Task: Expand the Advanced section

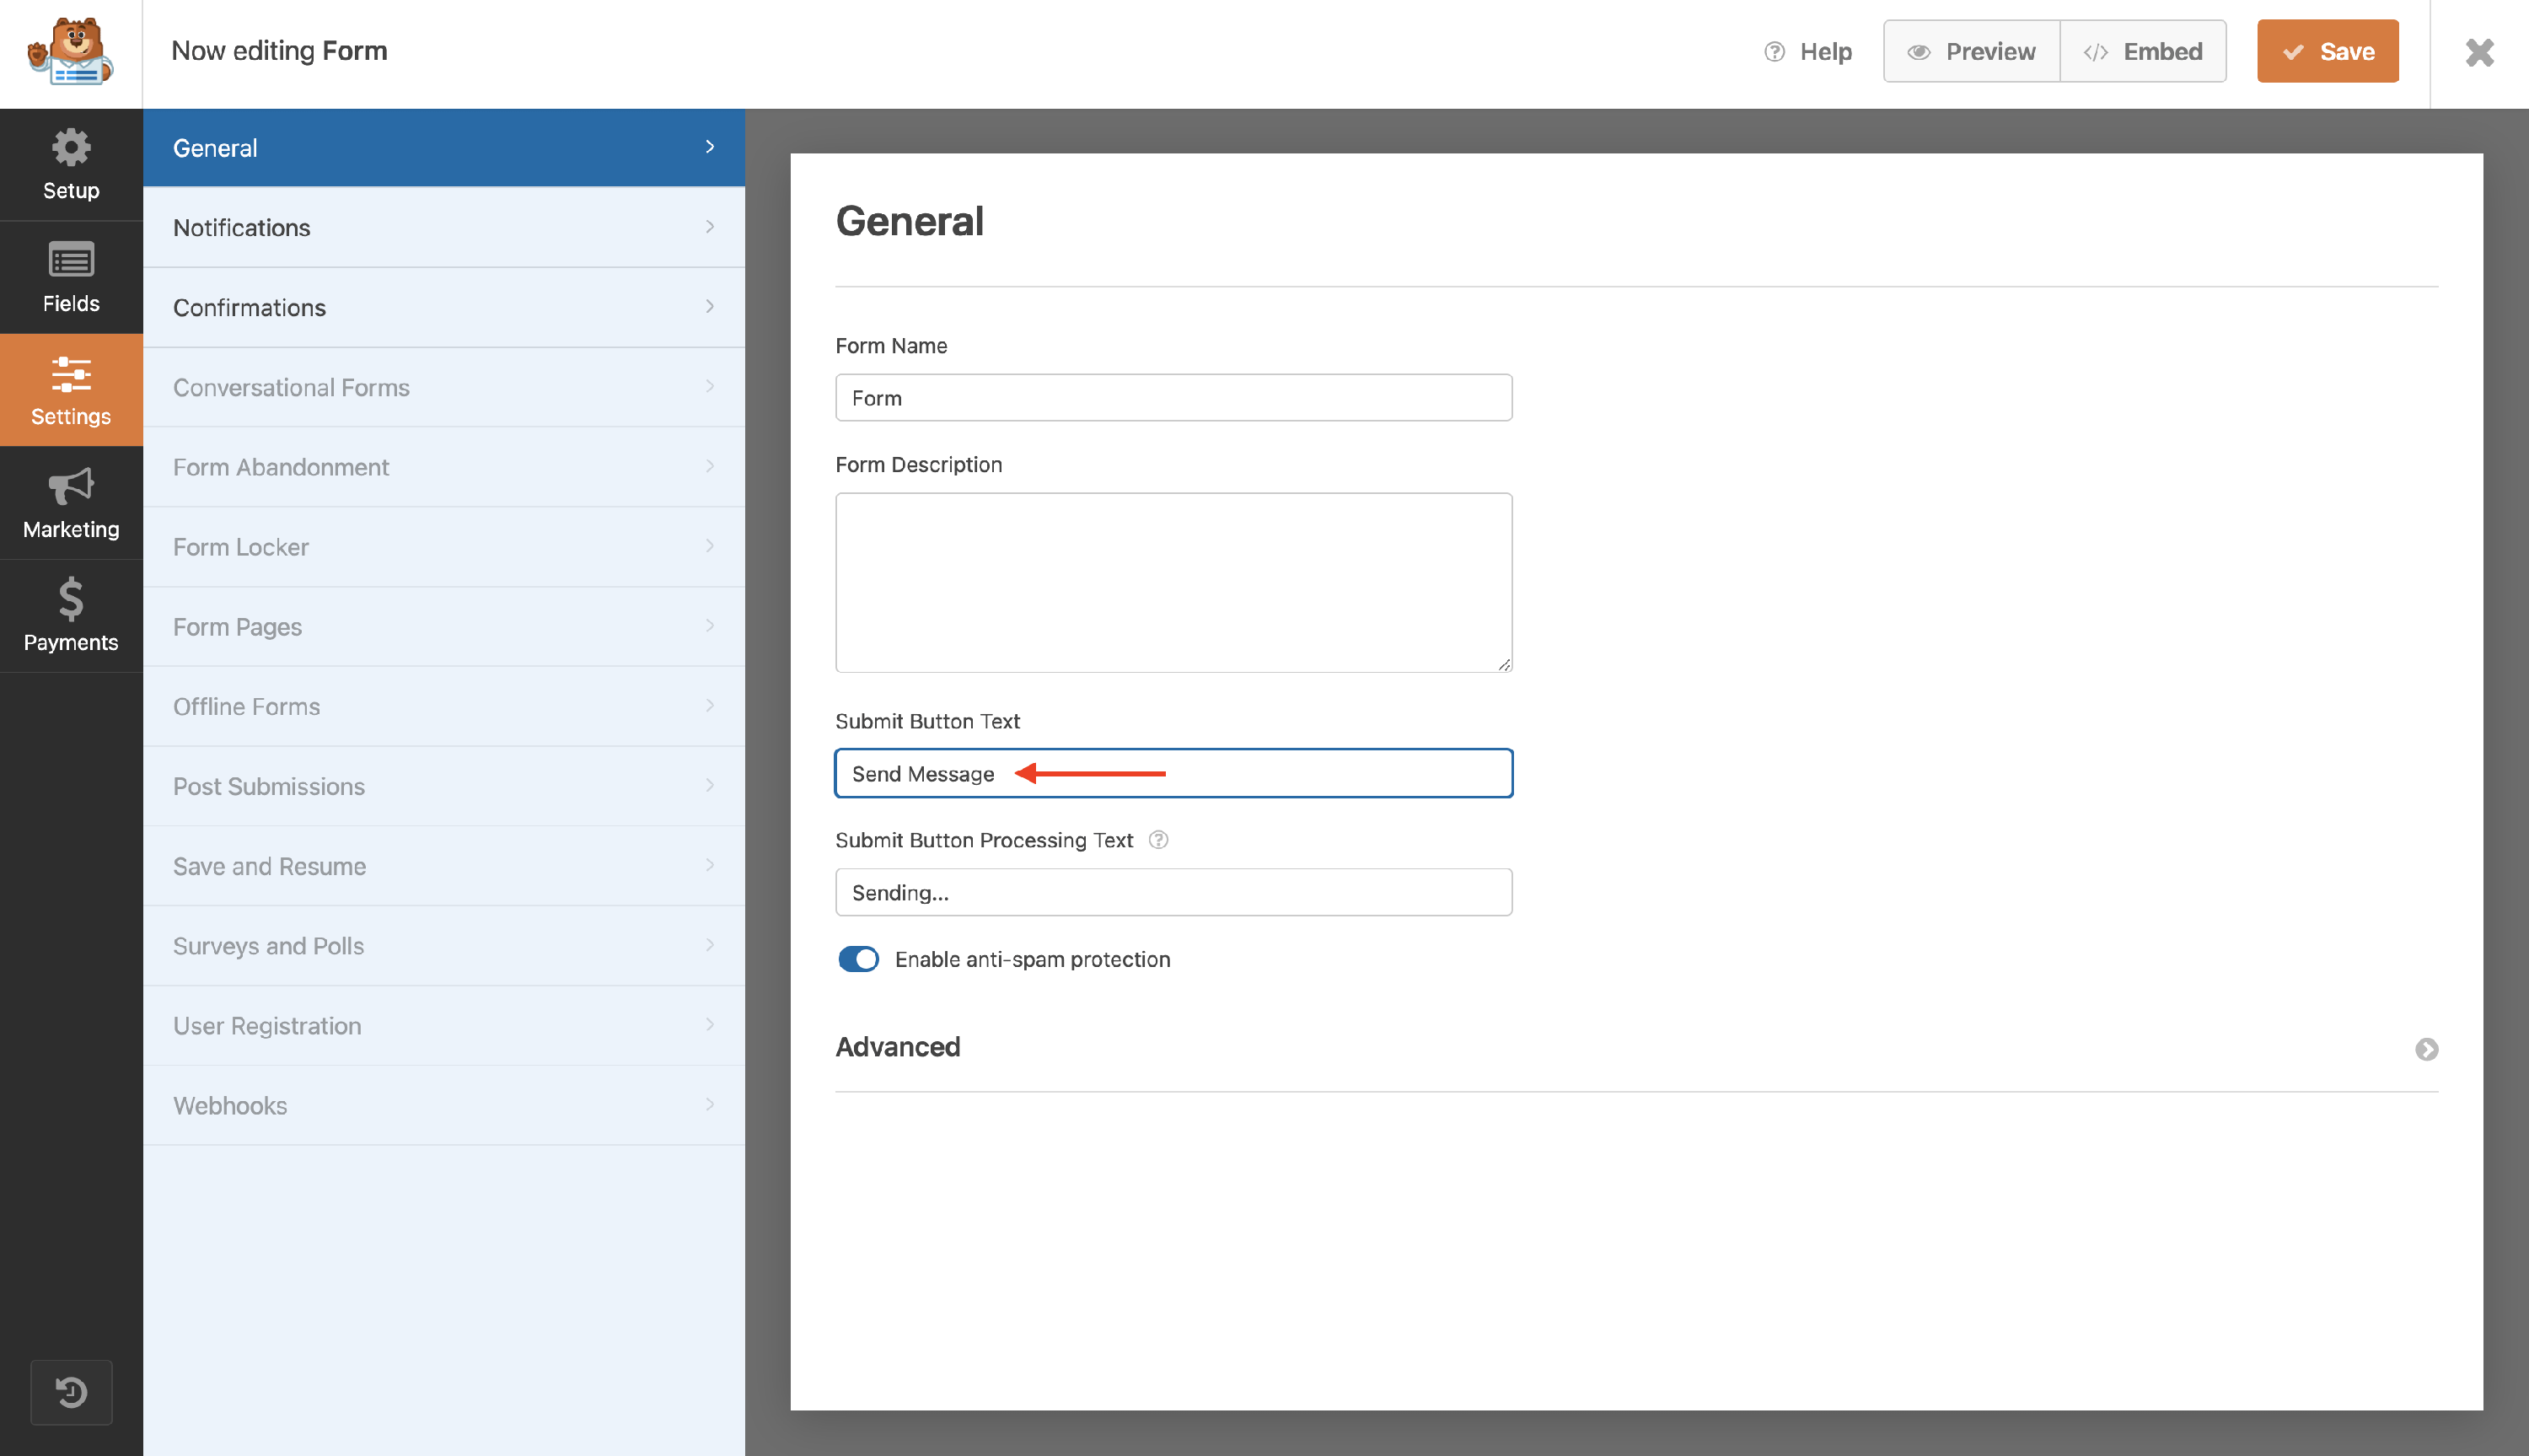Action: (x=2426, y=1049)
